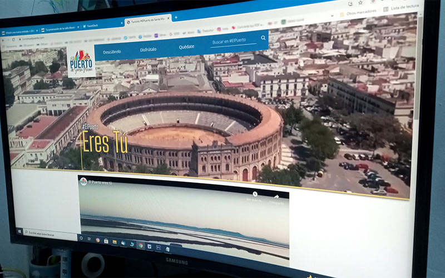Open the Instagram bookmark icon

tap(219, 29)
